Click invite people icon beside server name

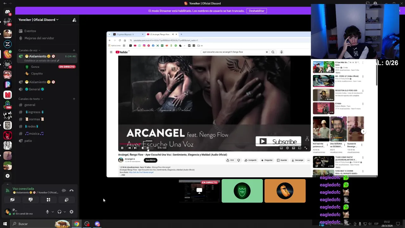[74, 20]
